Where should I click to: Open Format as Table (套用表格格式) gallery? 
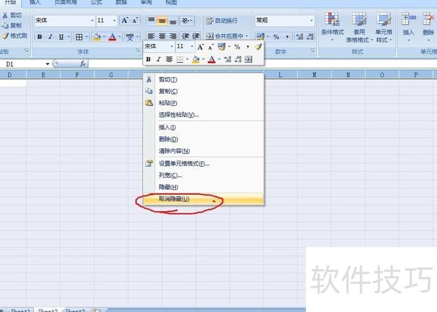tap(359, 27)
